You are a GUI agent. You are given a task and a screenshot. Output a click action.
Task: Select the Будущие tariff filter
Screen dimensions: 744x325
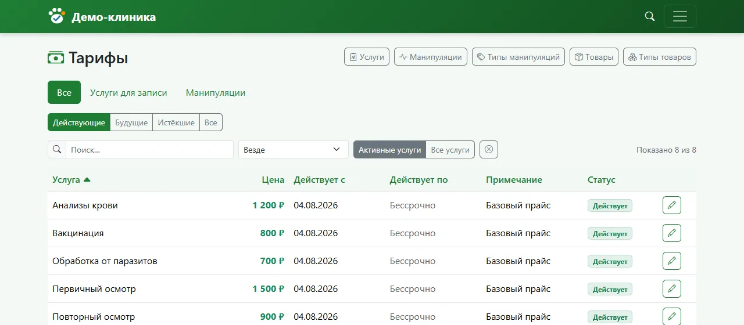coord(131,122)
